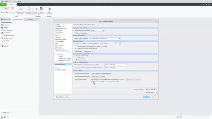Click the Reset Panels' Position button
This screenshot has height=119, width=212.
coord(98,76)
